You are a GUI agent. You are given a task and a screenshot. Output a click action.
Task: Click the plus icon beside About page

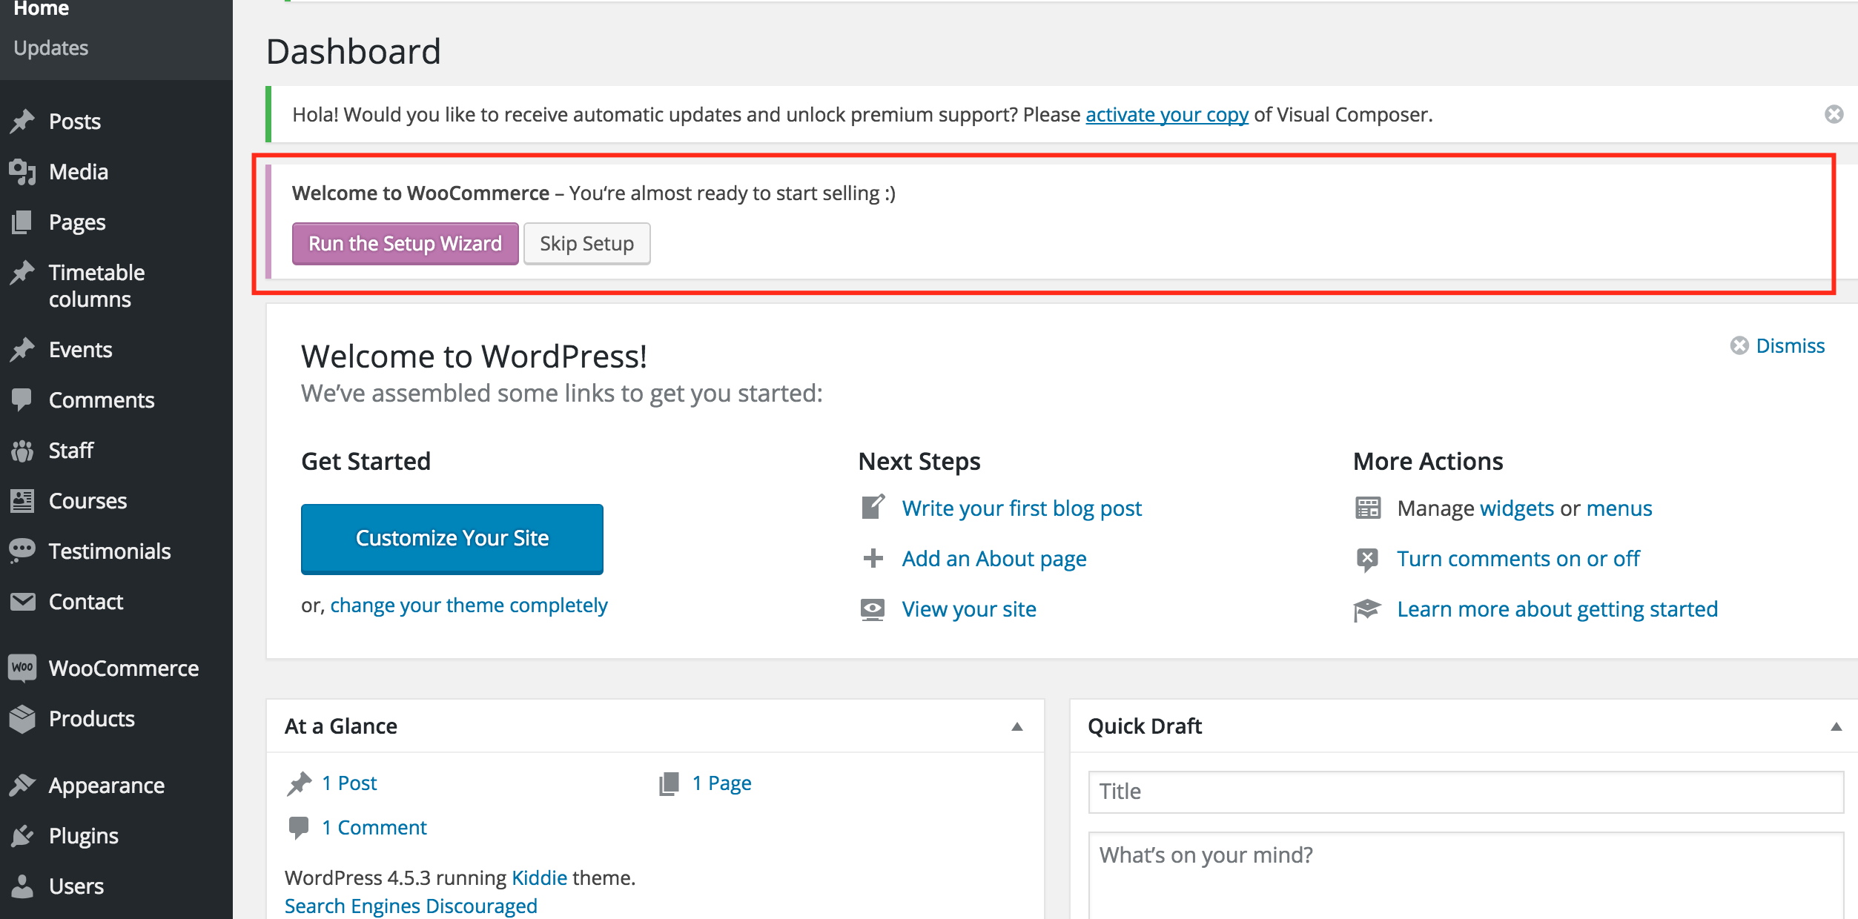873,558
